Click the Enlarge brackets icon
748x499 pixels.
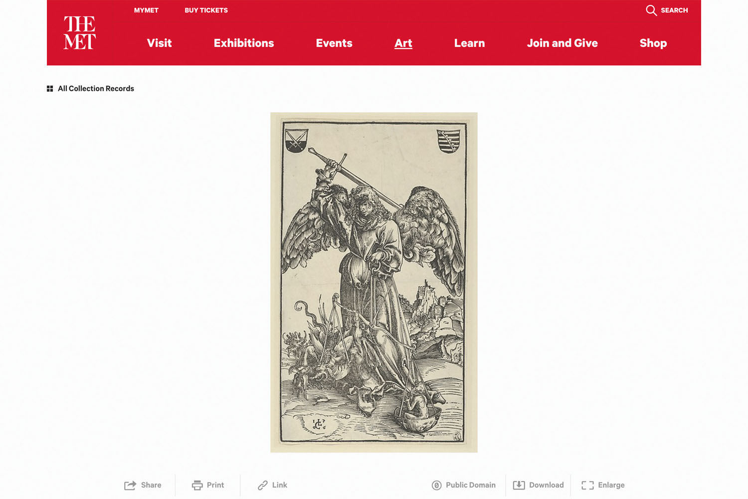click(x=587, y=486)
